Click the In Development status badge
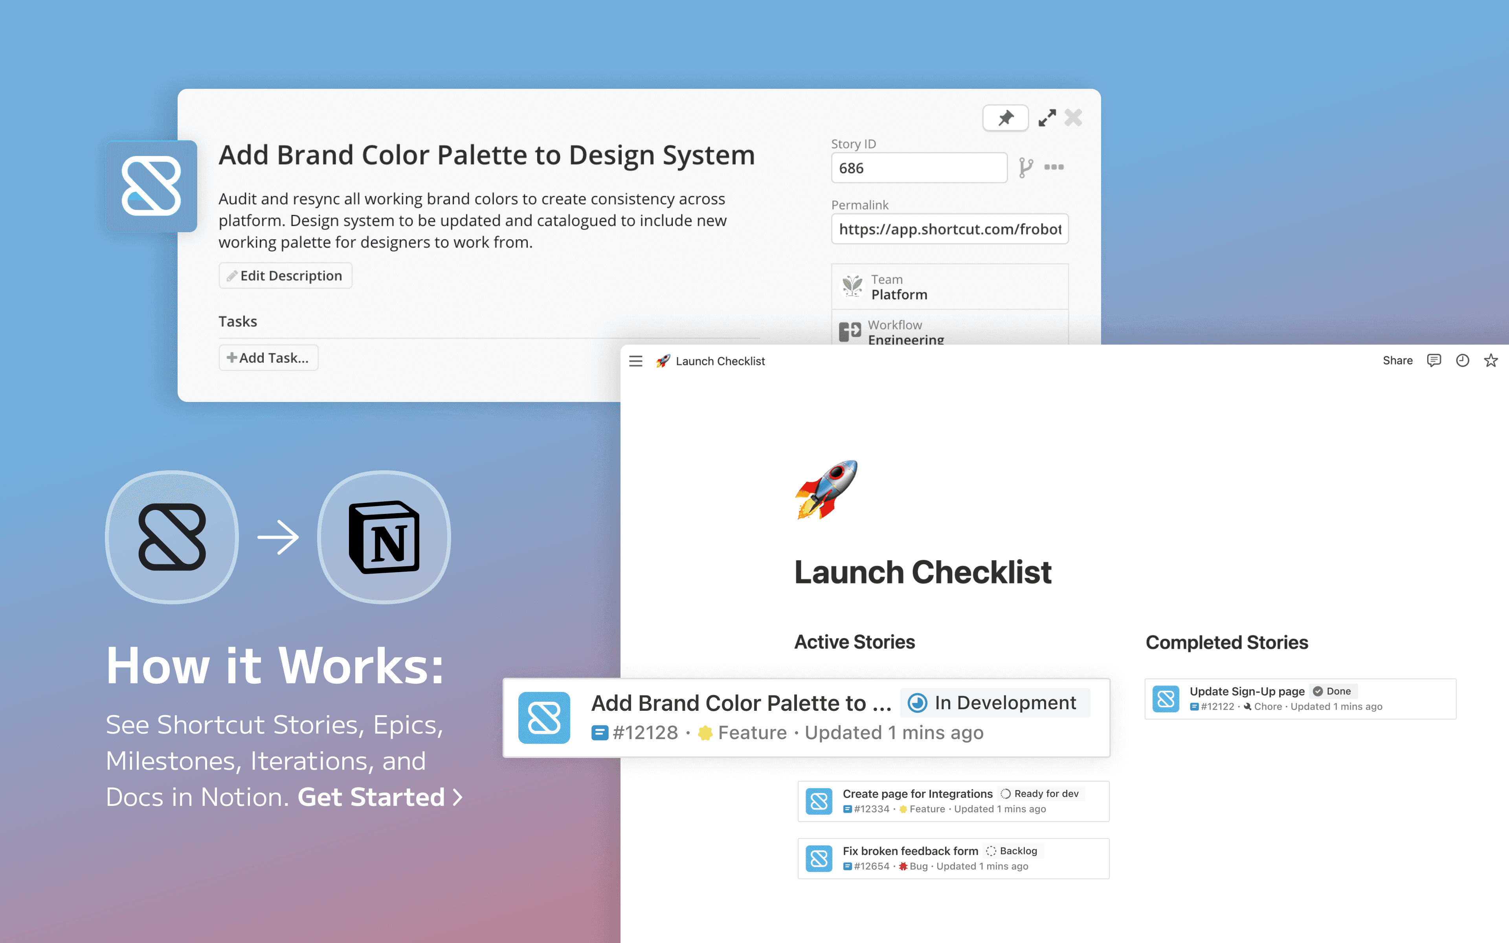 [x=995, y=703]
